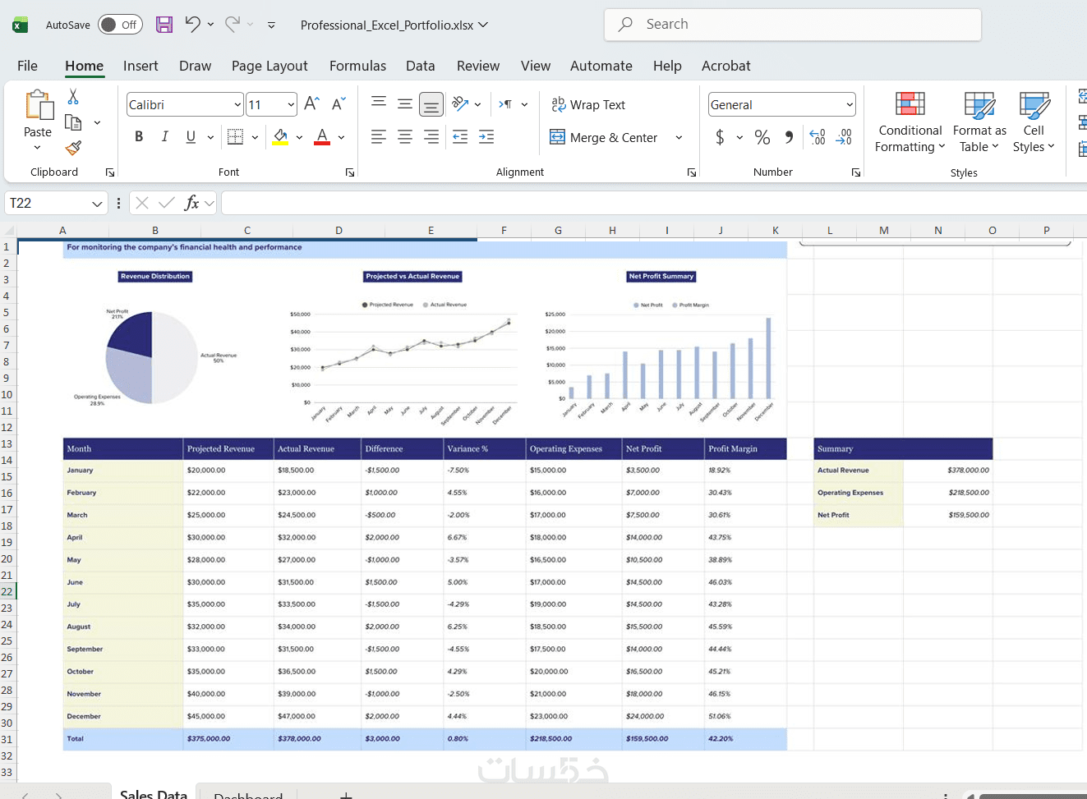Toggle Wrap Text
Screen dimensions: 1087x799
tap(588, 104)
